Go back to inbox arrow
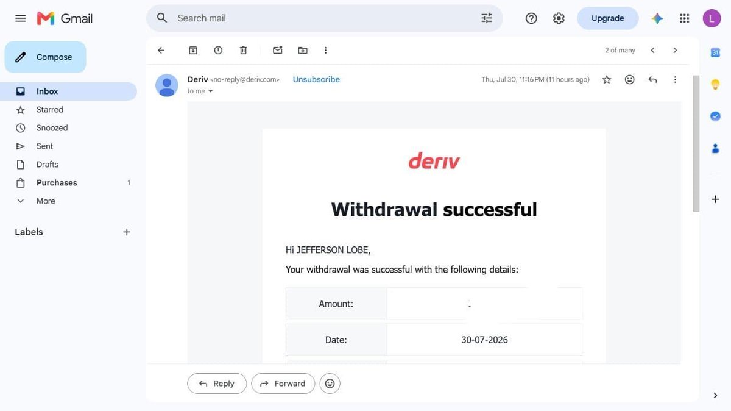This screenshot has width=731, height=411. 161,50
